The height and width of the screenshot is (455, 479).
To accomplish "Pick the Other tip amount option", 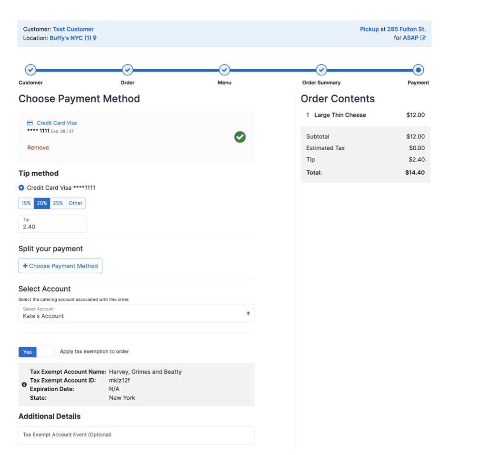I will point(75,204).
